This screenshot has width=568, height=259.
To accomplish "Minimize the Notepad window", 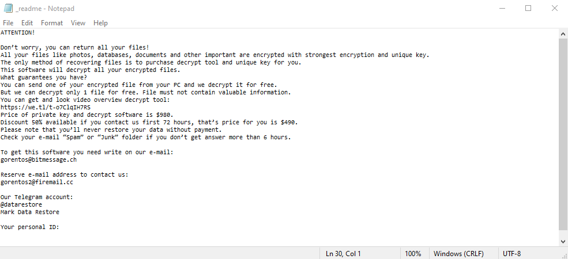I will click(502, 8).
